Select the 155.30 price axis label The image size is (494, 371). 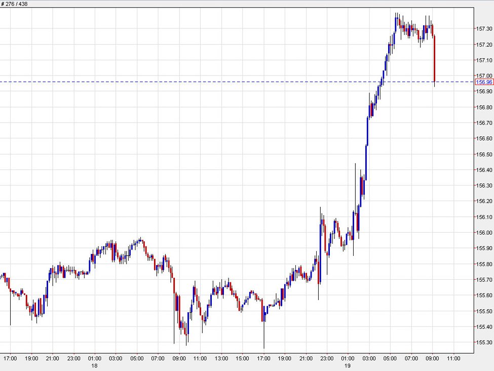484,342
